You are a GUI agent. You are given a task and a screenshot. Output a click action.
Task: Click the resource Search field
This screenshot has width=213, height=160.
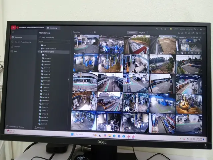pyautogui.click(x=54, y=41)
